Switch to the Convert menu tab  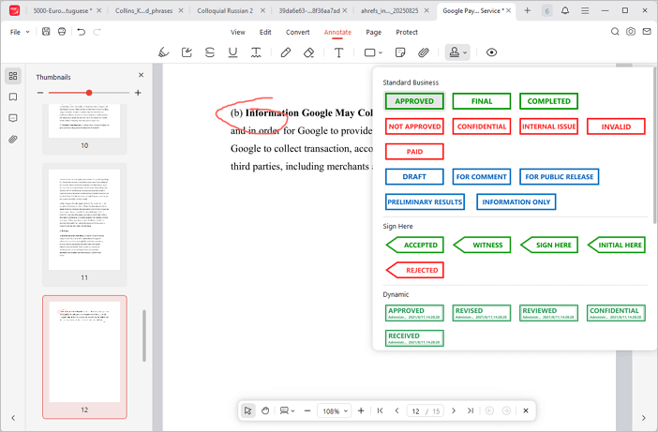[297, 32]
